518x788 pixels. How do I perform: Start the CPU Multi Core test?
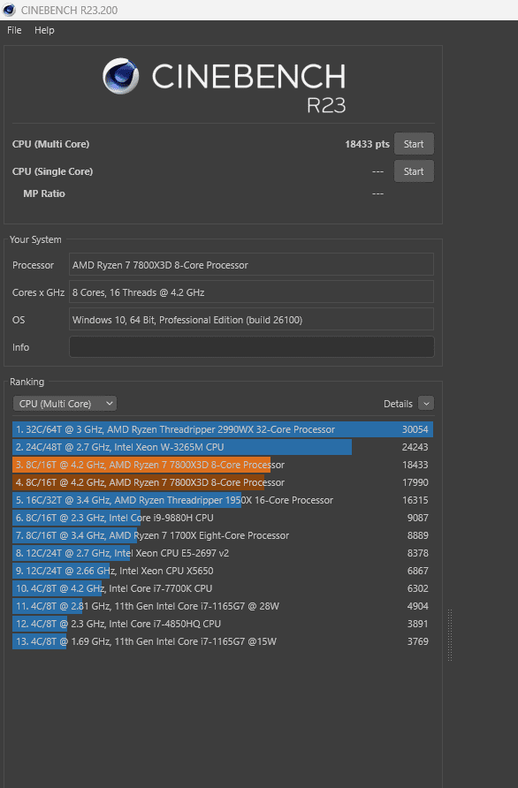[x=414, y=144]
